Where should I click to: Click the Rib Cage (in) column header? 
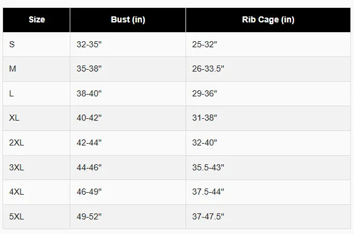click(268, 20)
